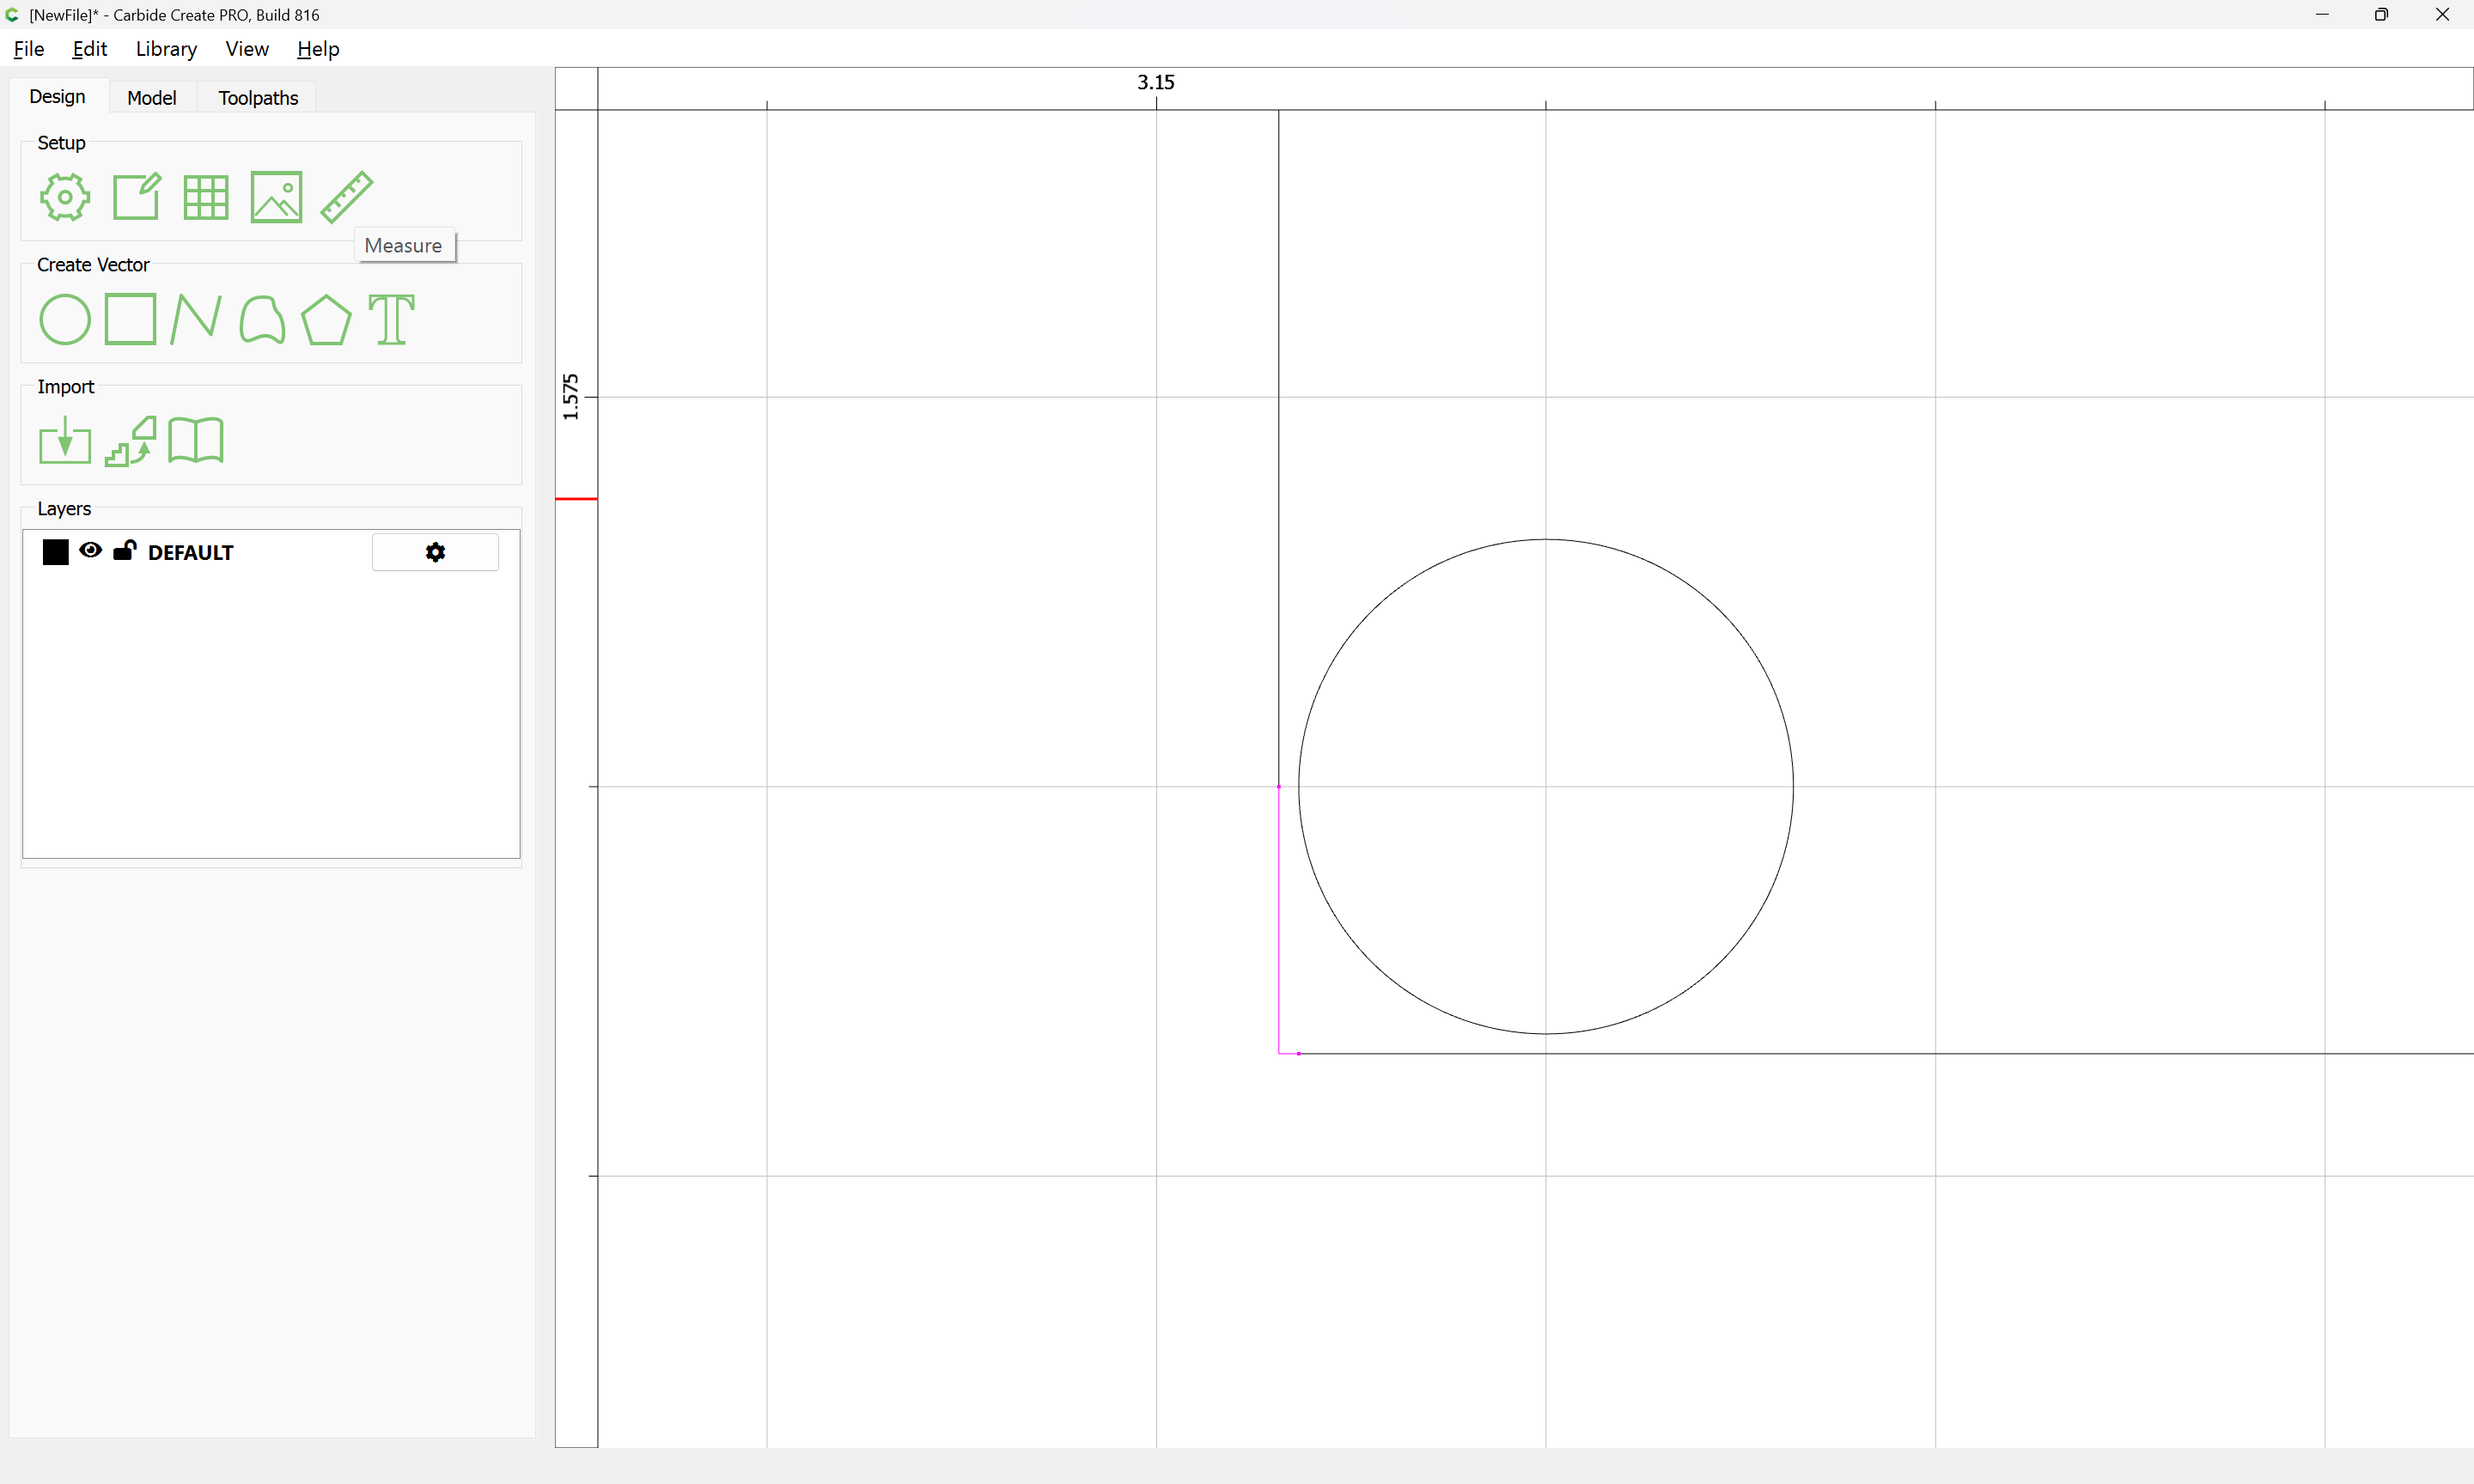Screen dimensions: 2474x1484
Task: Click the background image icon in Setup
Action: (x=276, y=197)
